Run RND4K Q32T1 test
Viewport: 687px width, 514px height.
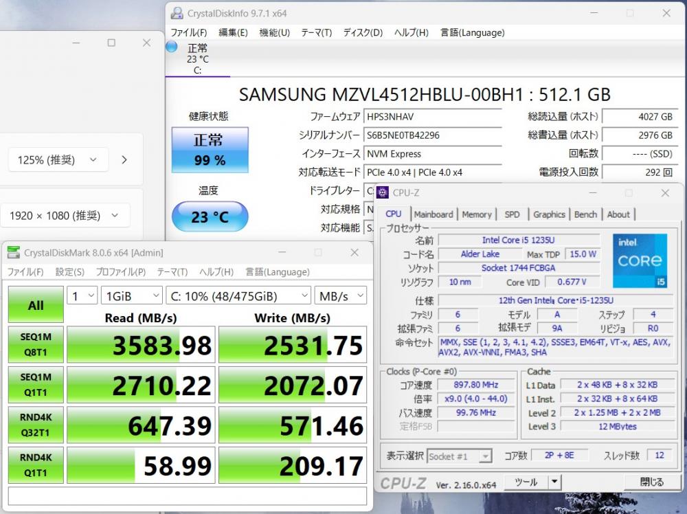36,425
